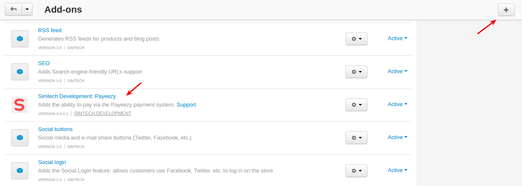Open gear settings menu for RSS feed
This screenshot has width=522, height=186.
point(356,39)
